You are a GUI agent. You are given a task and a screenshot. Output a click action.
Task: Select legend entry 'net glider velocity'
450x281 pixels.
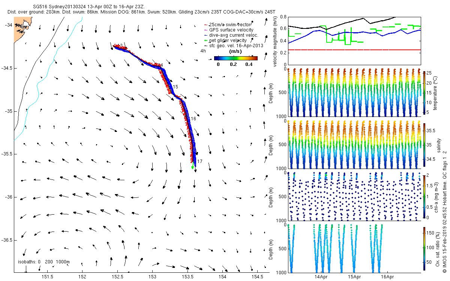[x=228, y=40]
